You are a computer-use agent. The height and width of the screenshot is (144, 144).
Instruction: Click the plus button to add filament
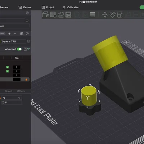[9, 34]
